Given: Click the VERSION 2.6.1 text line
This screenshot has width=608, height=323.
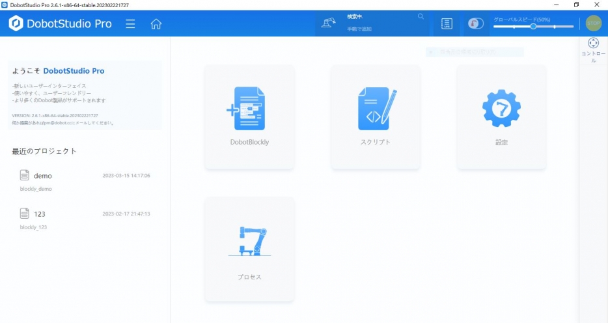Looking at the screenshot, I should coord(55,115).
